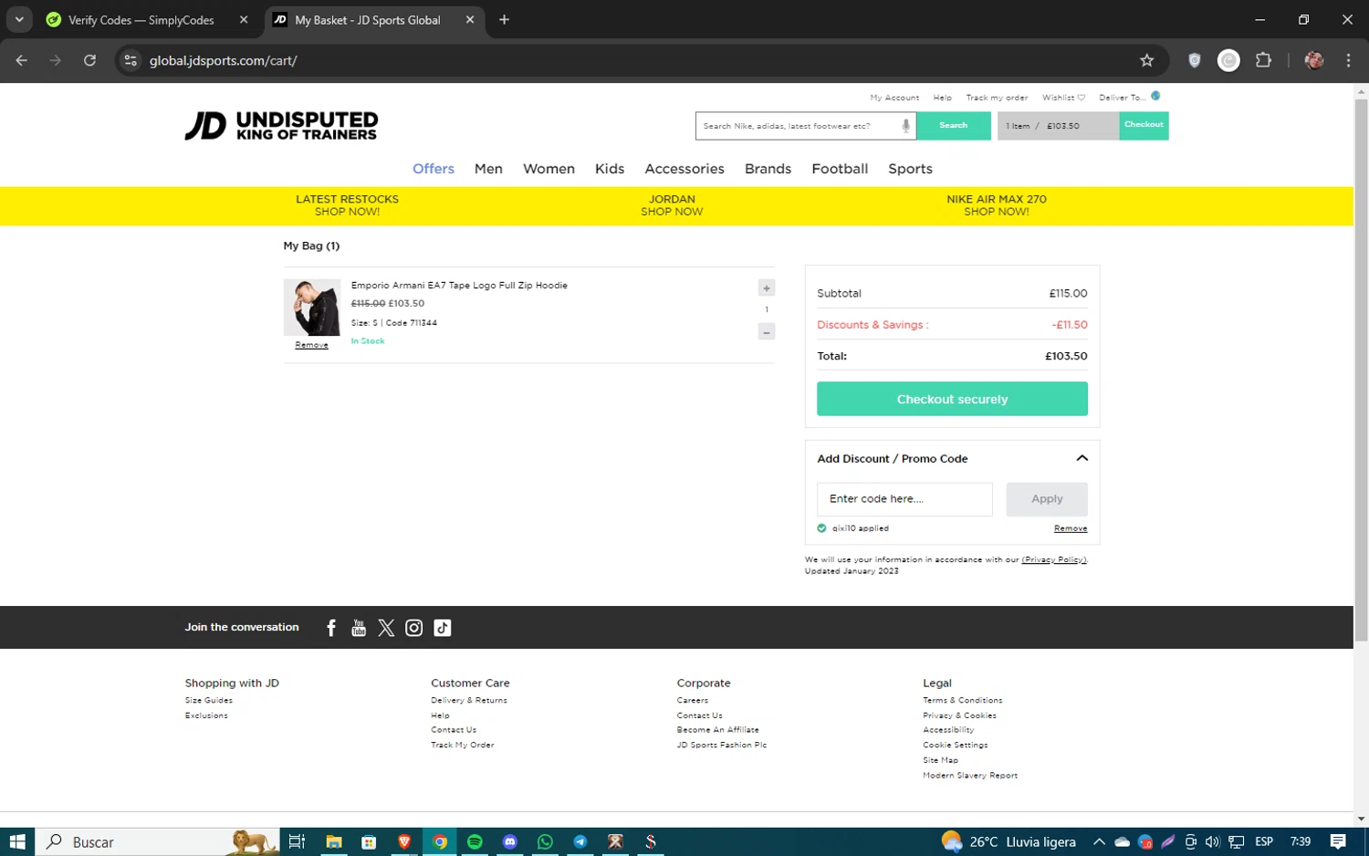The height and width of the screenshot is (856, 1369).
Task: Click the shield extension icon in toolbar
Action: click(x=1194, y=60)
